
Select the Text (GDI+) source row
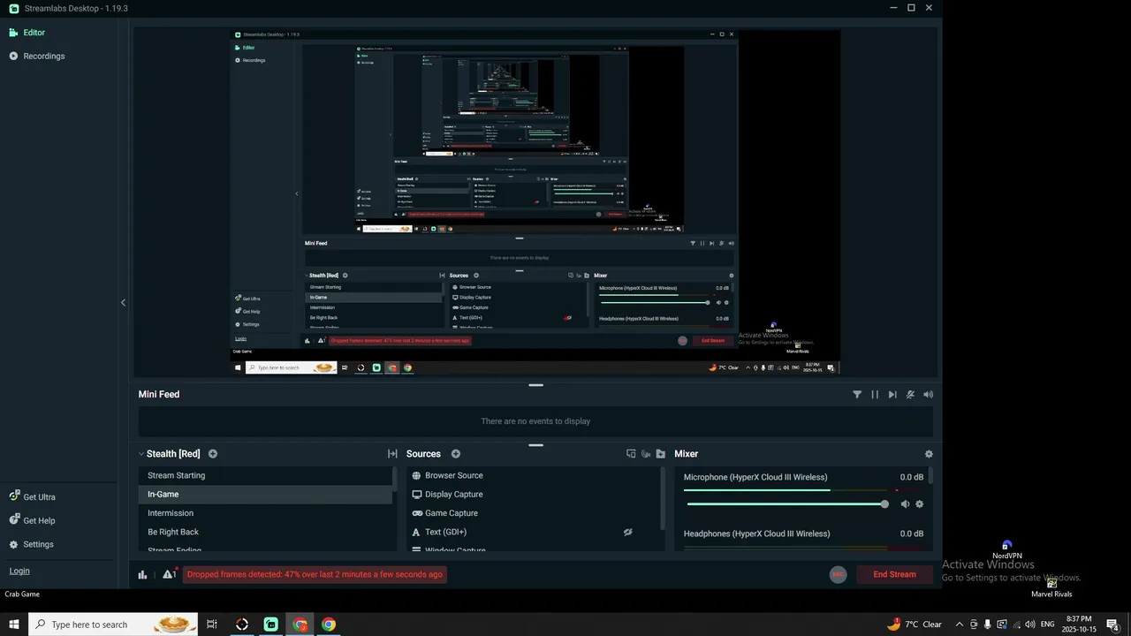[x=534, y=532]
